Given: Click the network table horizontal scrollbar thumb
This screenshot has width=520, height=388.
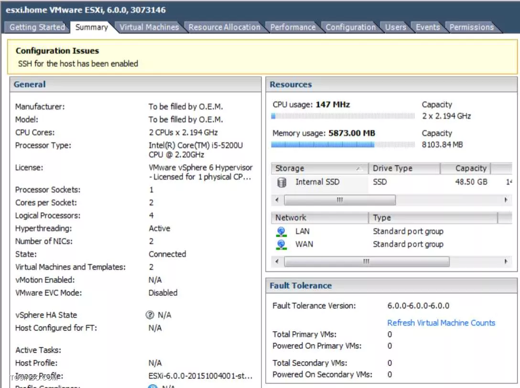Looking at the screenshot, I should pyautogui.click(x=367, y=262).
